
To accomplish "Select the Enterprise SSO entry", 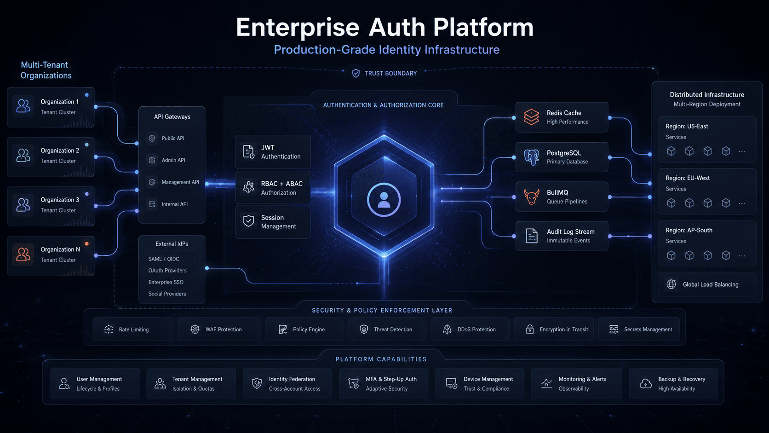I will (166, 282).
